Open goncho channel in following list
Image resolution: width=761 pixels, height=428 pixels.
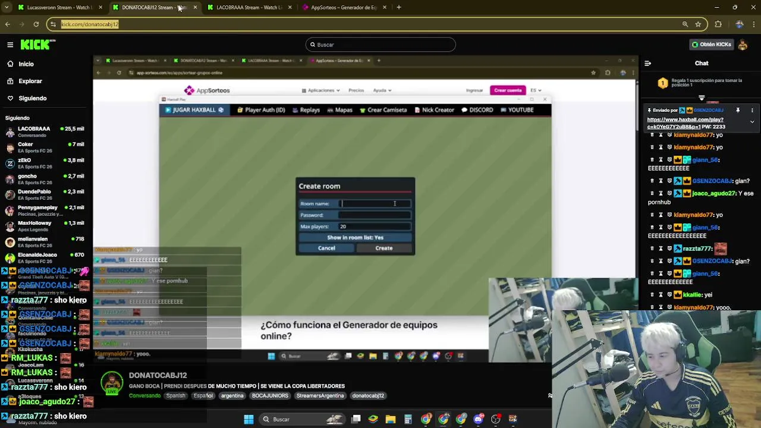(x=45, y=179)
